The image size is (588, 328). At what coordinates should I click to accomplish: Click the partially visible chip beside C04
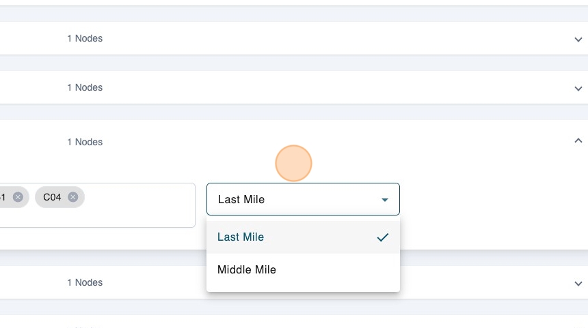pyautogui.click(x=5, y=197)
